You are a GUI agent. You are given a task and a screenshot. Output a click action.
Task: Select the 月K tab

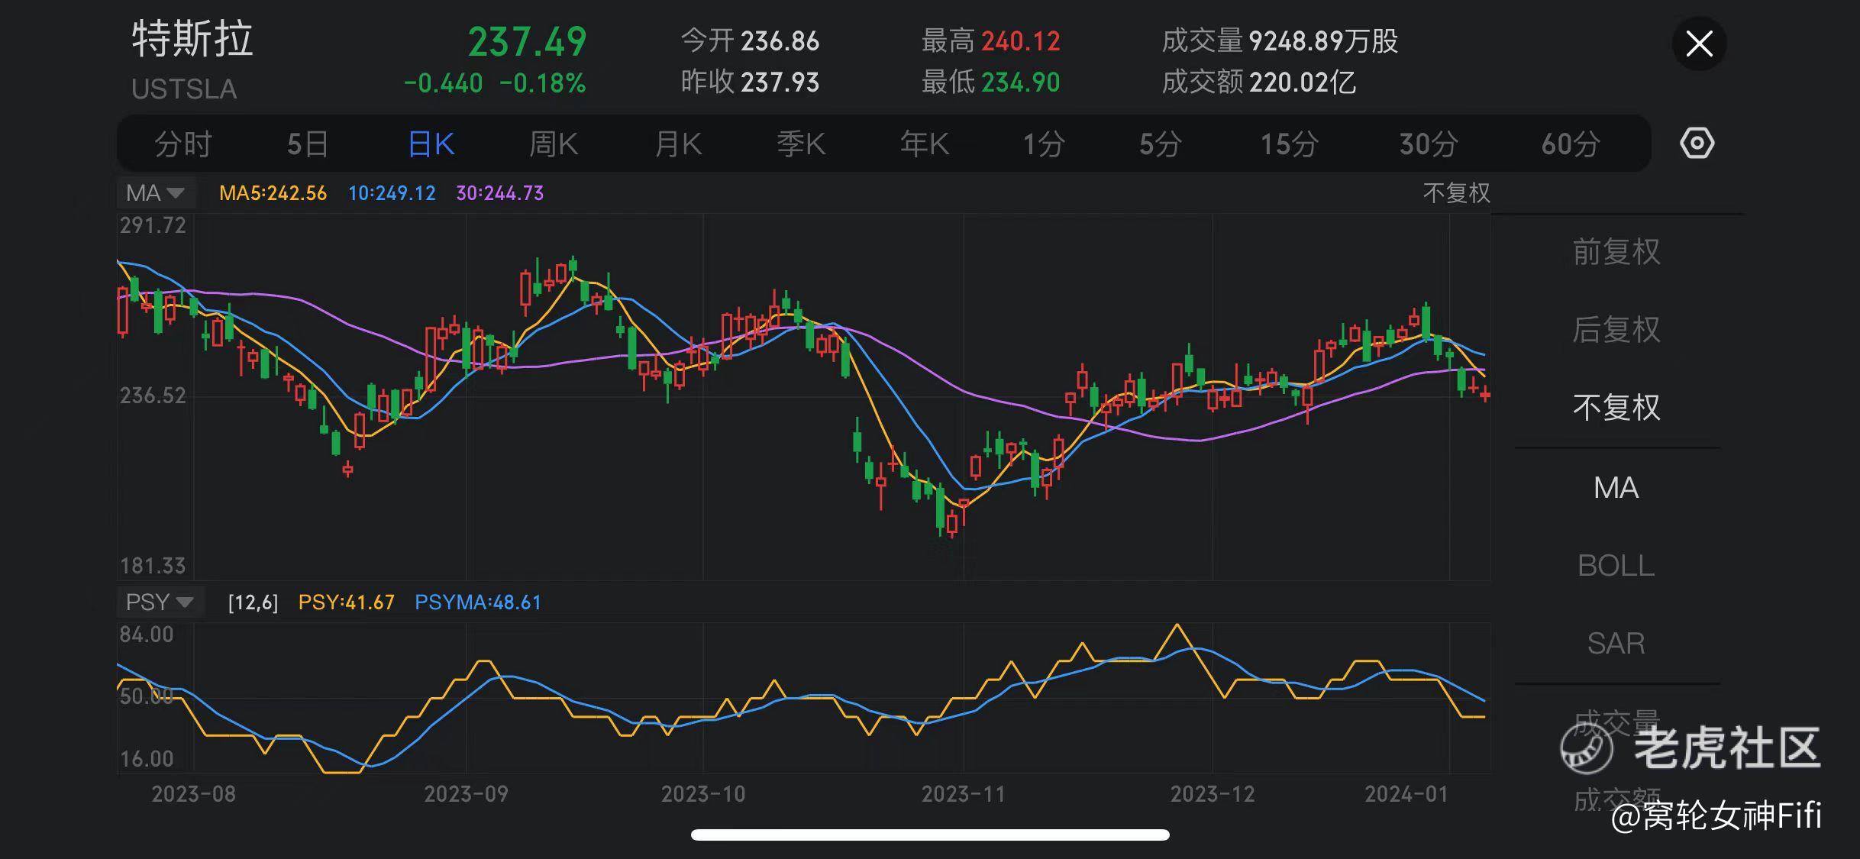pos(678,144)
